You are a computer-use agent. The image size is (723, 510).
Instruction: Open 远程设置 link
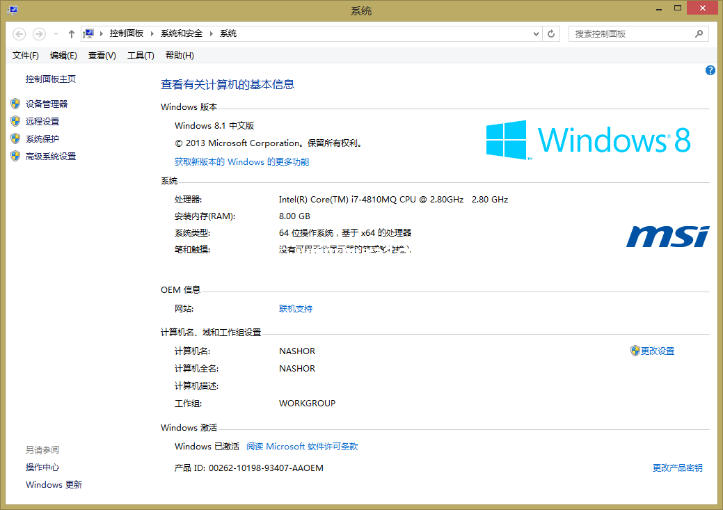(42, 122)
